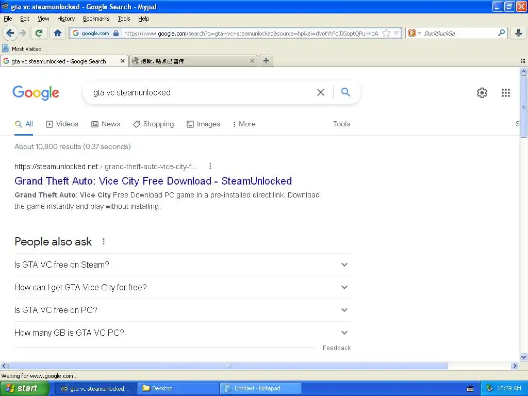This screenshot has height=396, width=528.
Task: Open the search Tools options
Action: [x=341, y=124]
